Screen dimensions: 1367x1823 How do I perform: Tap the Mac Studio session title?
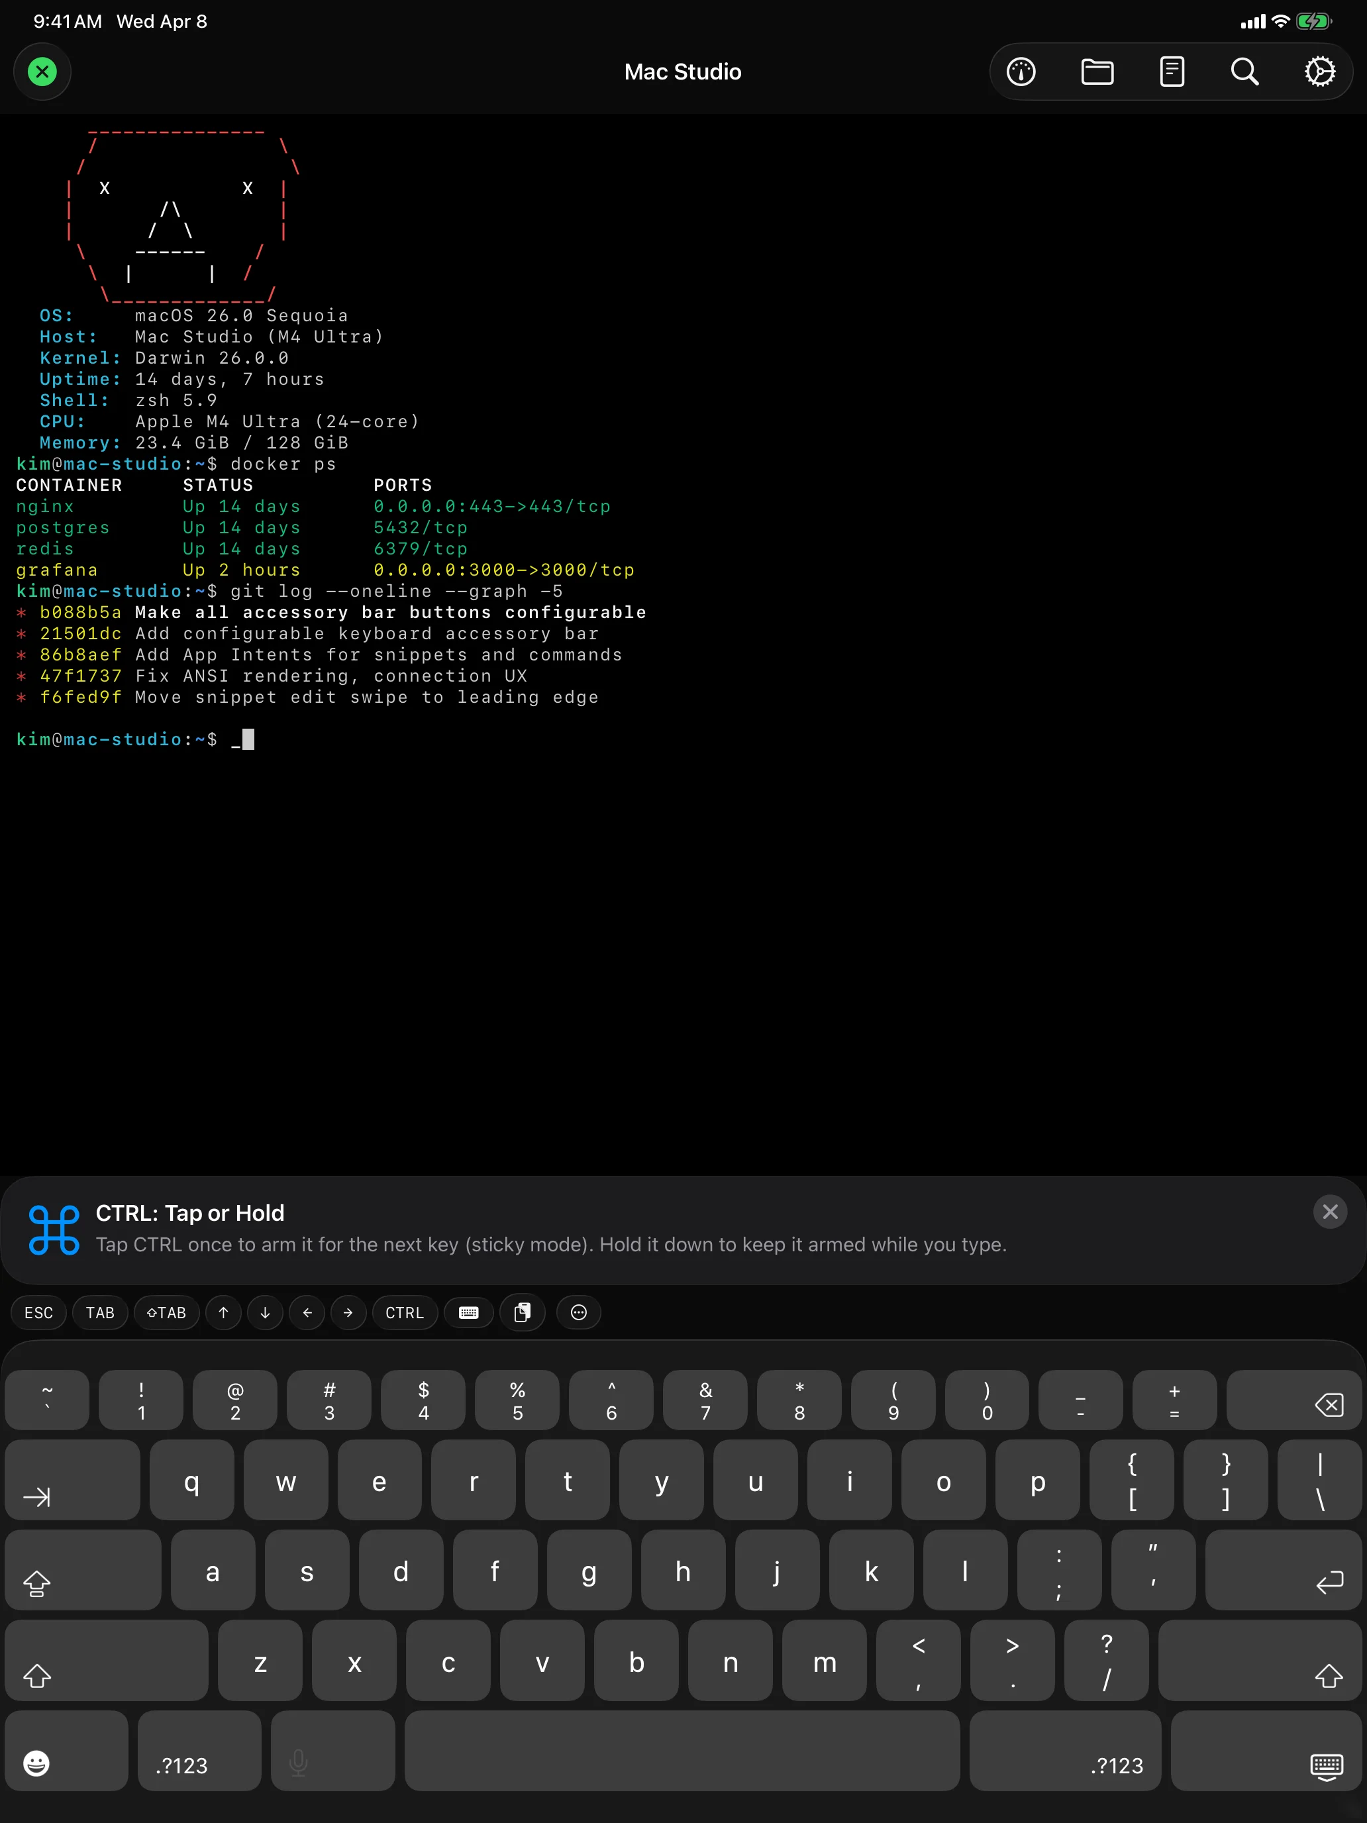[682, 71]
